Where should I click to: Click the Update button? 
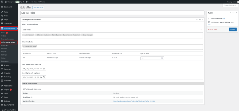point(233,29)
